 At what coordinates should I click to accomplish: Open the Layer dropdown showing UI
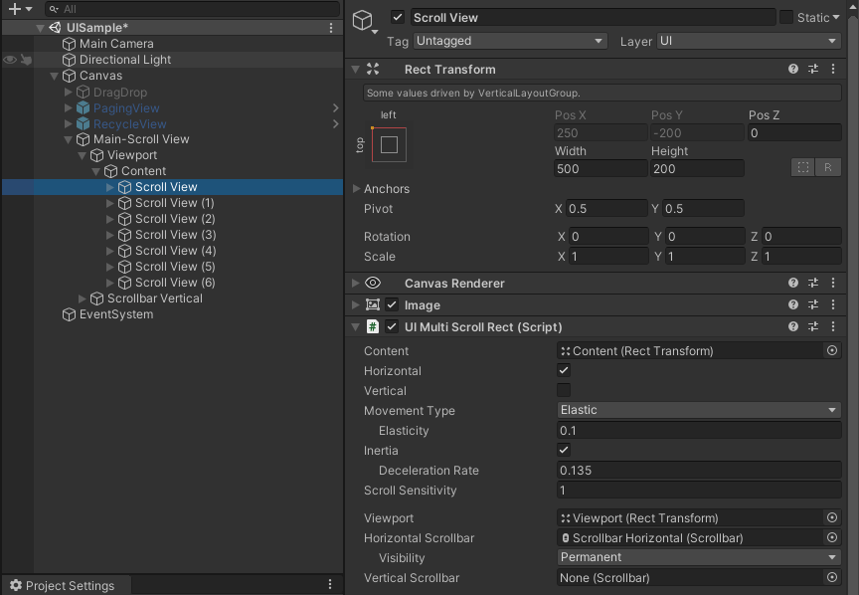[749, 41]
